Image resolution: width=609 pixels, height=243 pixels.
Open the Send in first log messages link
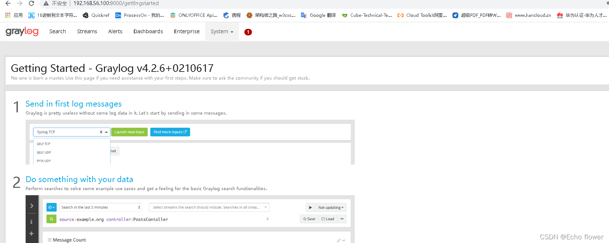coord(74,104)
